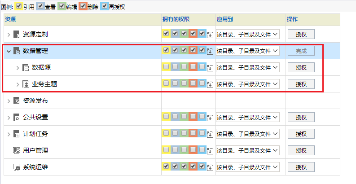Click the 公共设置 gear folder icon

tap(16, 117)
